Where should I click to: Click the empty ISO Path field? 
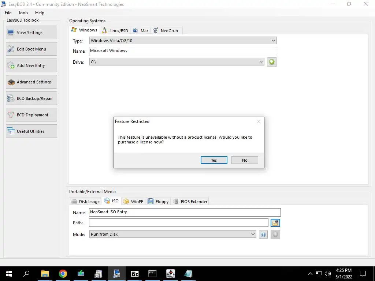point(179,223)
